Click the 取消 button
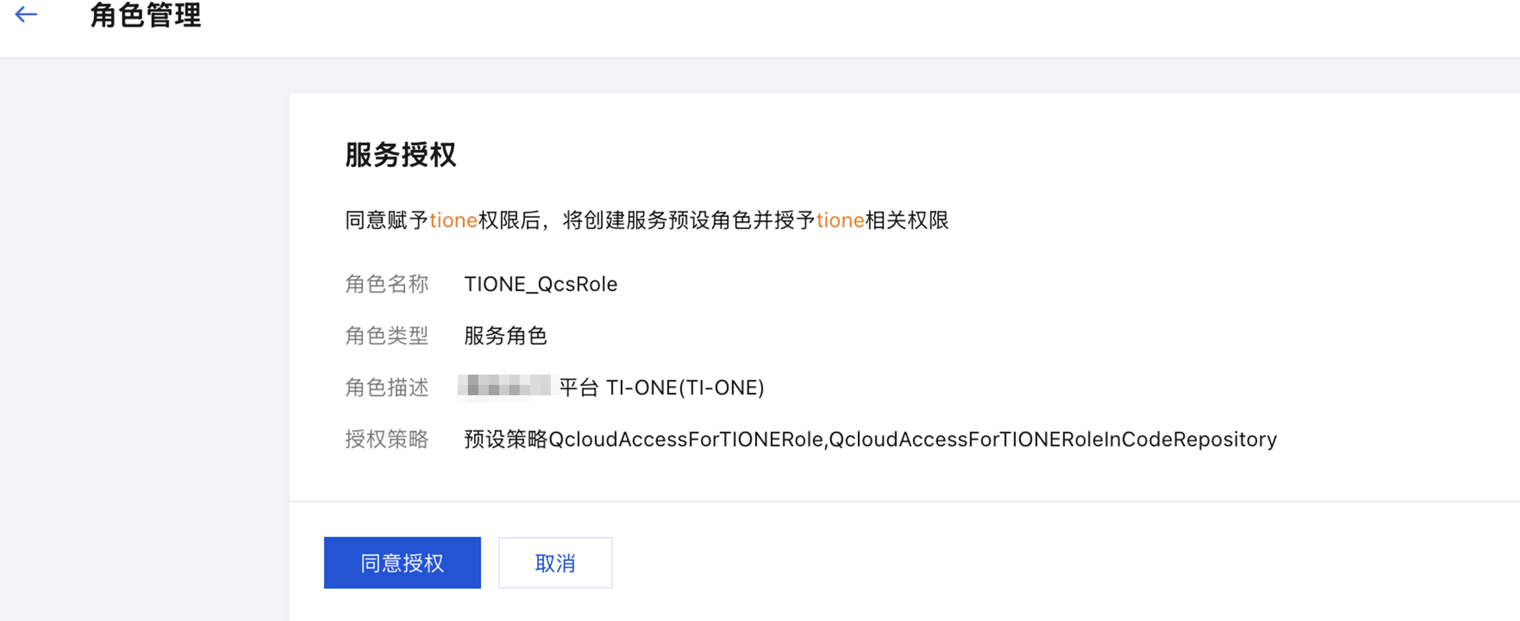The image size is (1520, 621). point(555,562)
